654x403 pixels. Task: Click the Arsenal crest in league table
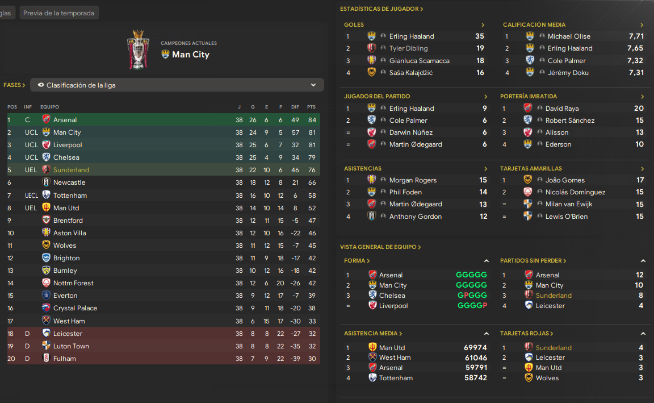click(x=47, y=119)
